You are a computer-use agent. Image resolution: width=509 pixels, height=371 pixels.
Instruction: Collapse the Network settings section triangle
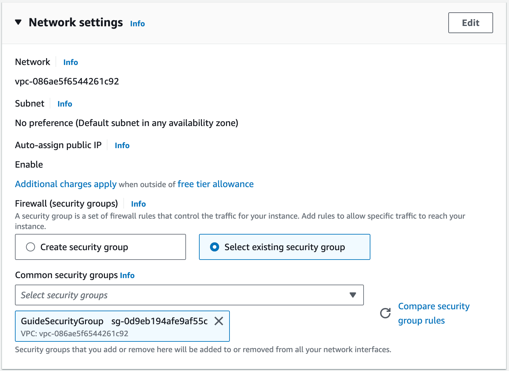tap(18, 22)
